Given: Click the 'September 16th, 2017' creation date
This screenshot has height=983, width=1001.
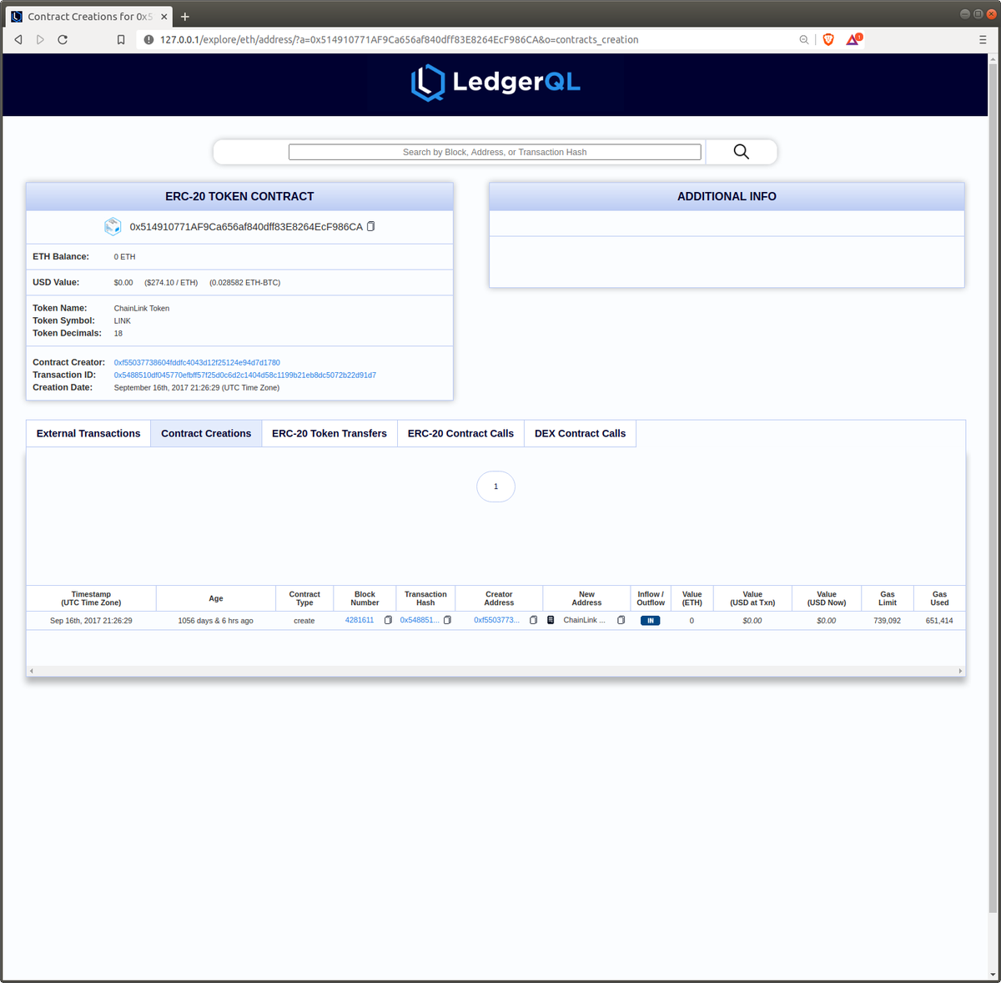Looking at the screenshot, I should point(197,387).
